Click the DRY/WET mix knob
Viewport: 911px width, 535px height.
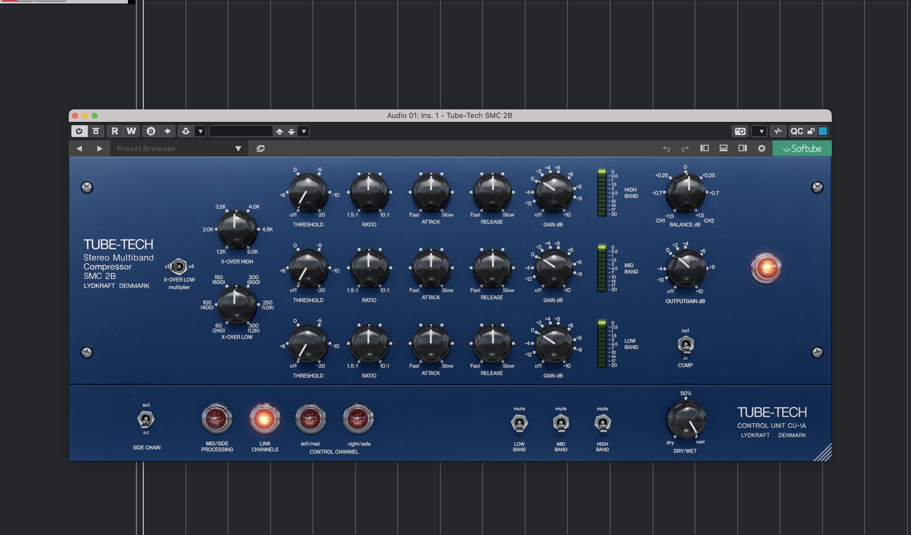click(686, 419)
